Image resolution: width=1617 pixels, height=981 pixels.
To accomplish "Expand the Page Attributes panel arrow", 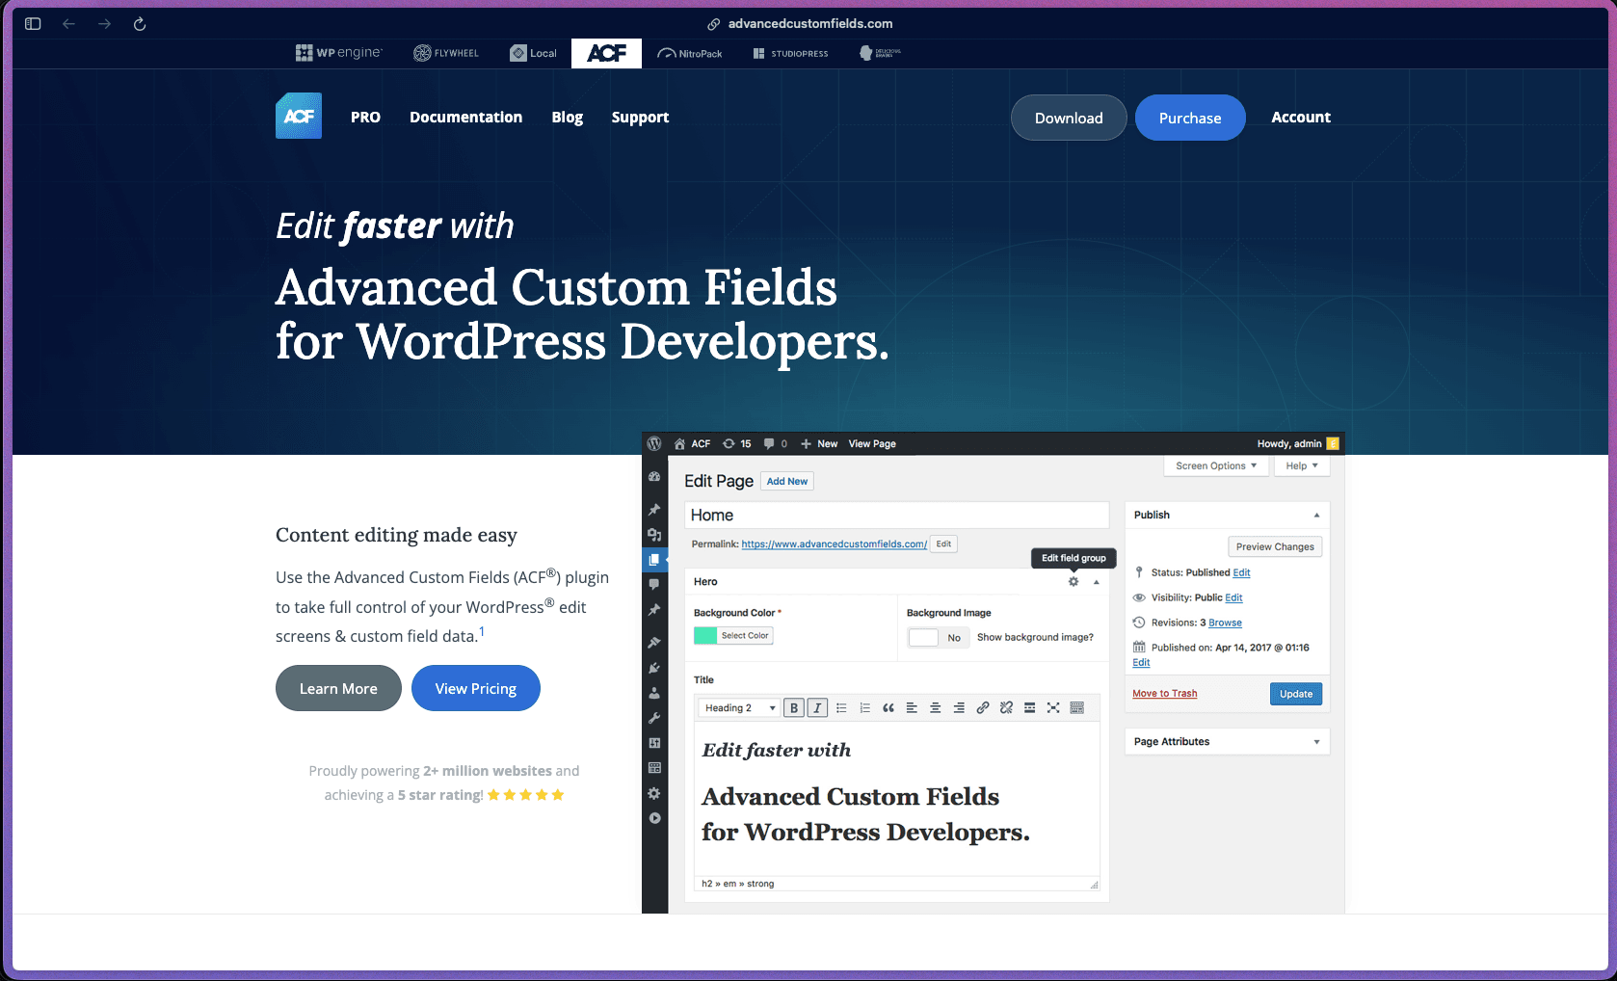I will [x=1316, y=742].
